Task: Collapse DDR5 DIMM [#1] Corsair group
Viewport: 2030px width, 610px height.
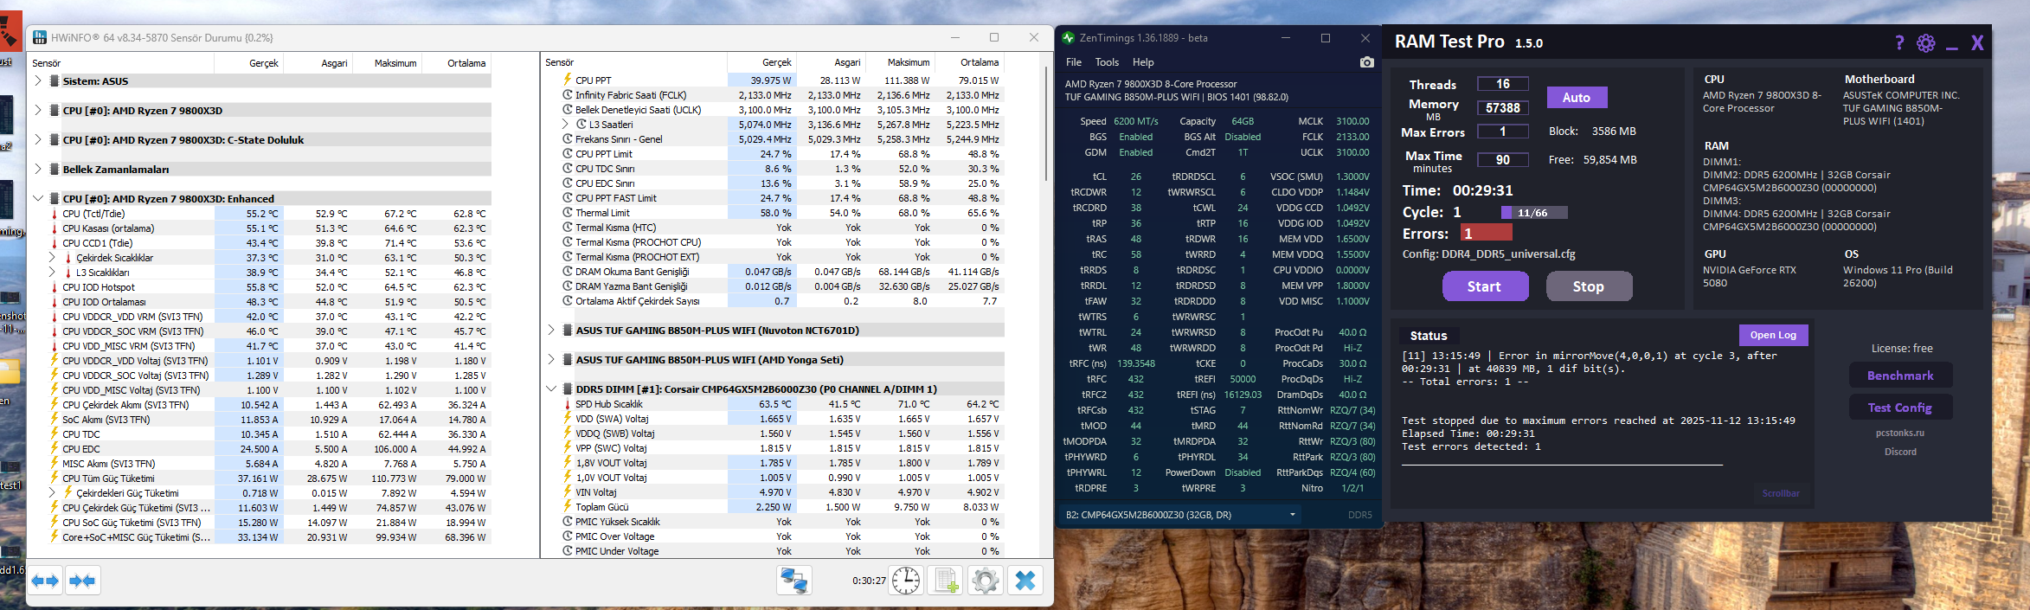Action: 551,388
